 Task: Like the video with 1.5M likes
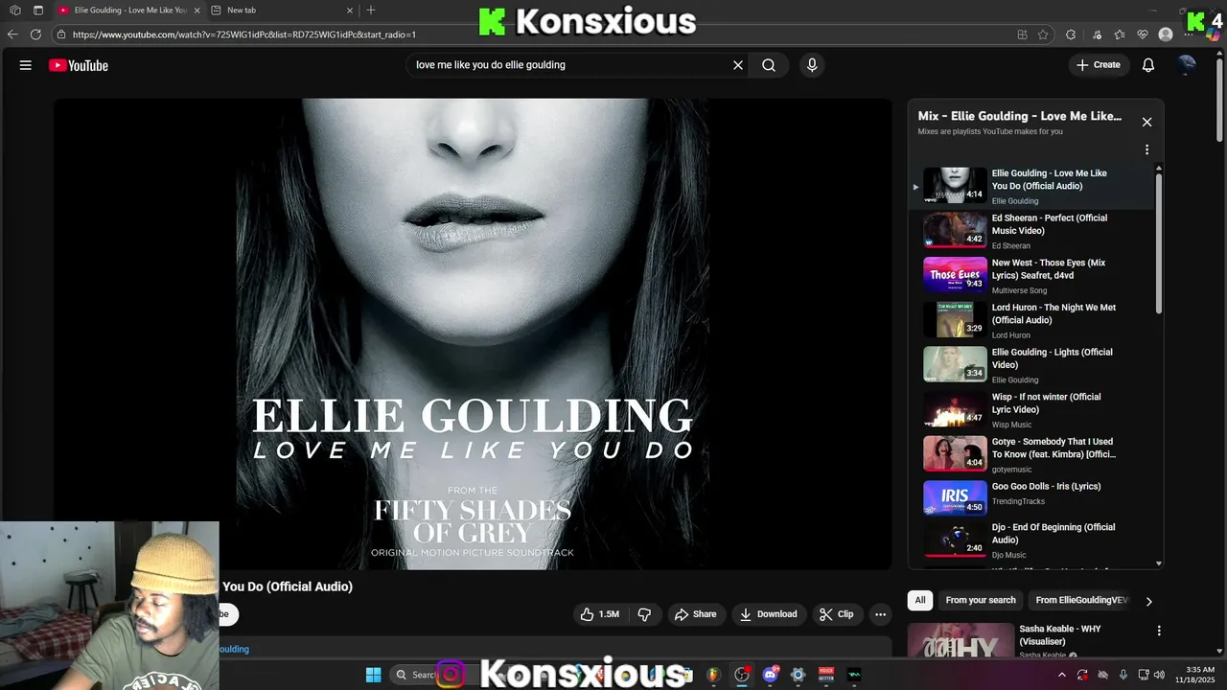click(x=599, y=614)
